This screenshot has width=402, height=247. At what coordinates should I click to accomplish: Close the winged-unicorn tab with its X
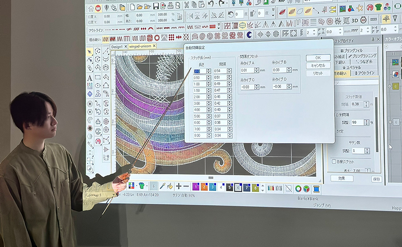point(154,46)
